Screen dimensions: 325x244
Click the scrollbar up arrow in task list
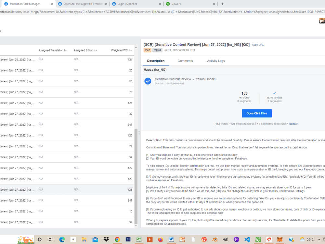pyautogui.click(x=136, y=47)
